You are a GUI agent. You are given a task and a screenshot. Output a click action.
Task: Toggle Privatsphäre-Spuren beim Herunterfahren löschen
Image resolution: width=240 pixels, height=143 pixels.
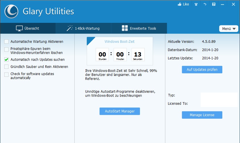coord(7,49)
